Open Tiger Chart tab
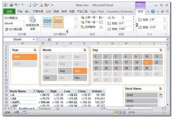The height and width of the screenshot is (118, 172). point(97,11)
